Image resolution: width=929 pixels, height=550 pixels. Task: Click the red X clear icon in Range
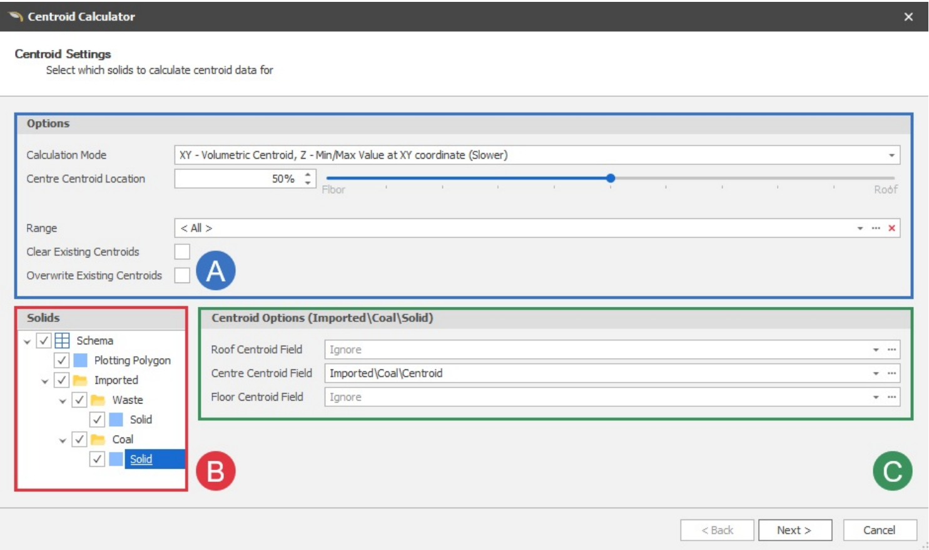[891, 228]
